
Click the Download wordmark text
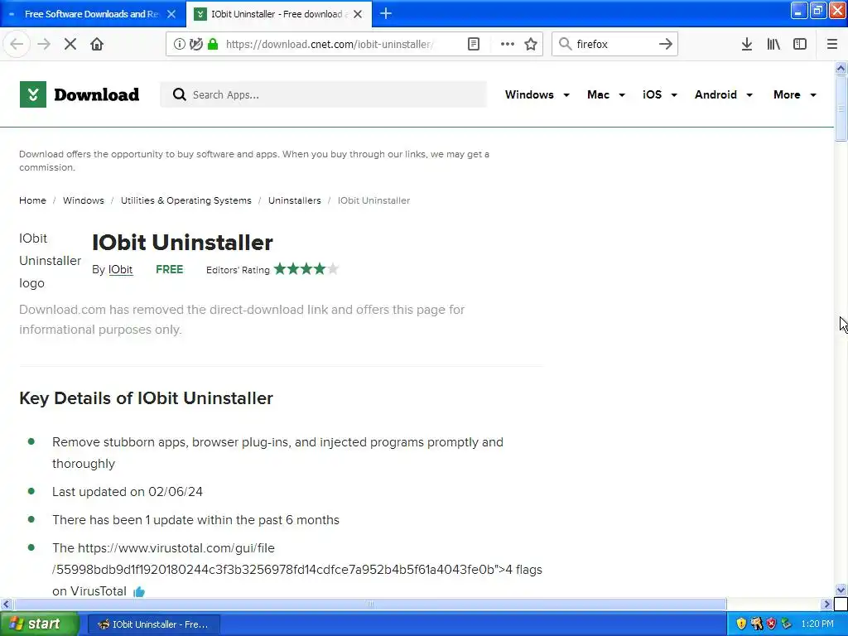(x=96, y=94)
